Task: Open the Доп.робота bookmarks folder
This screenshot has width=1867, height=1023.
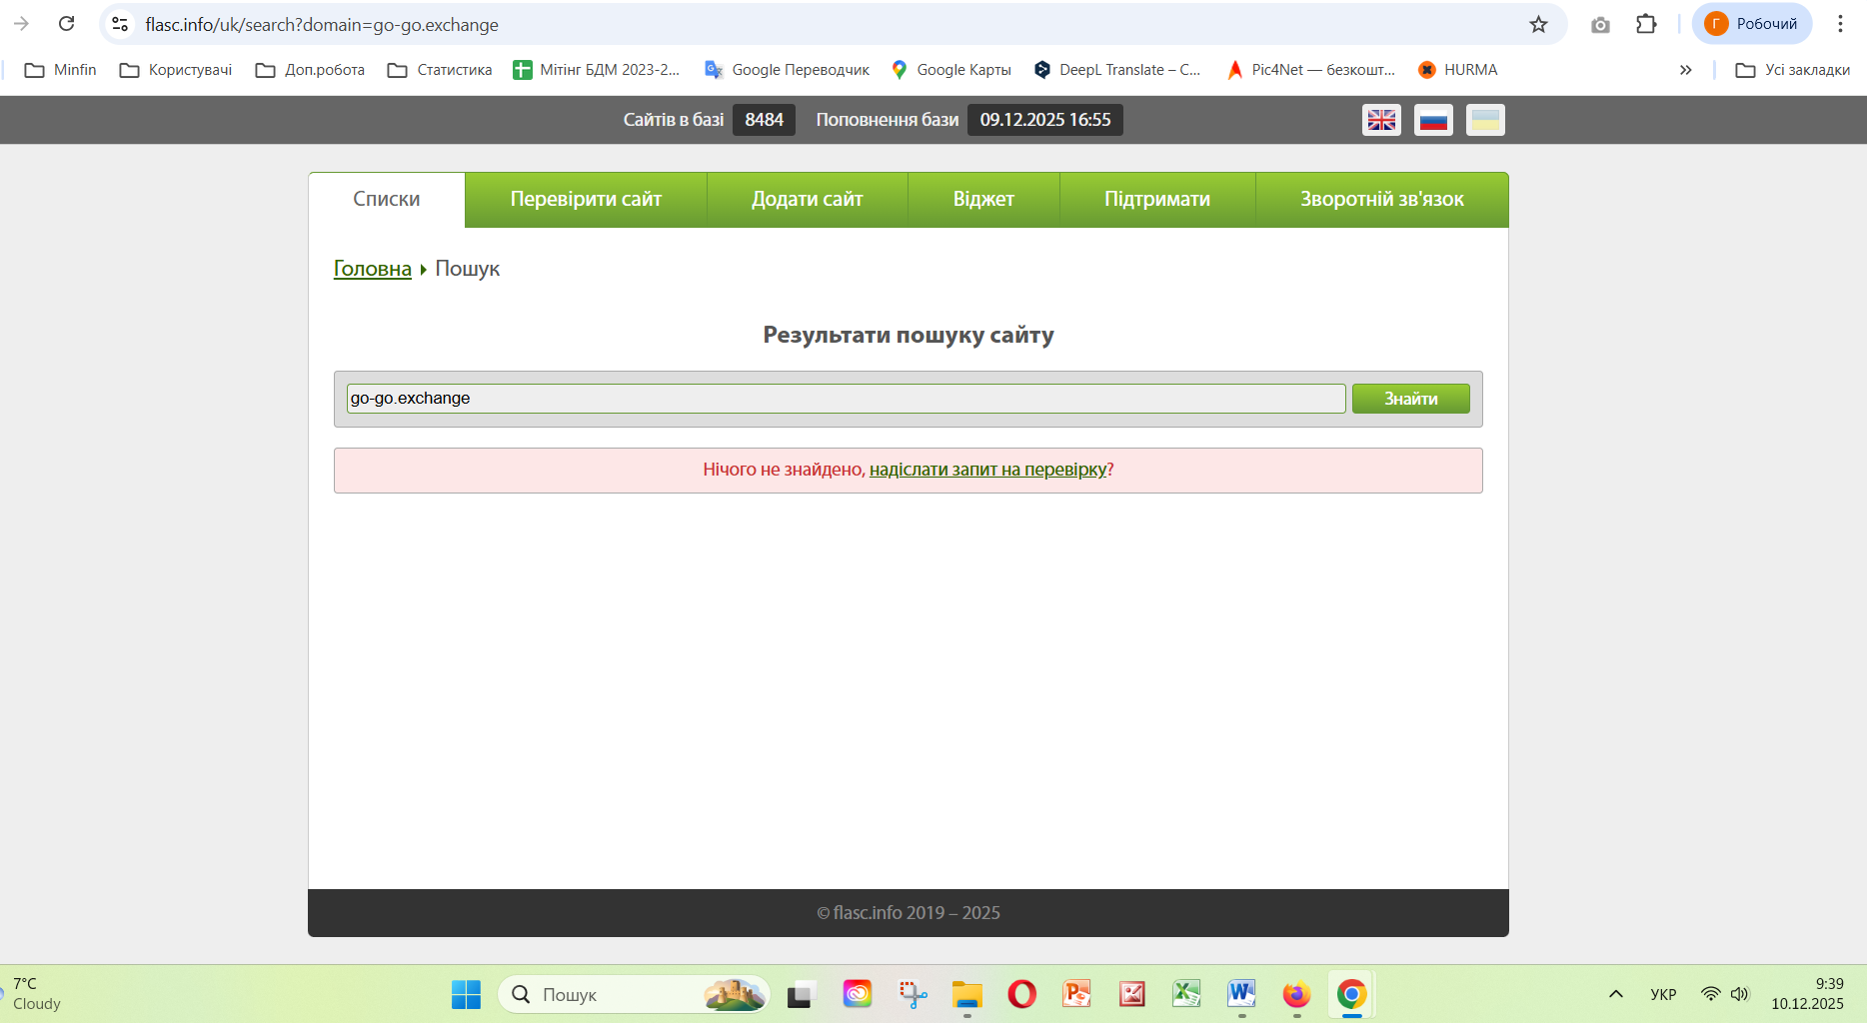Action: (x=311, y=70)
